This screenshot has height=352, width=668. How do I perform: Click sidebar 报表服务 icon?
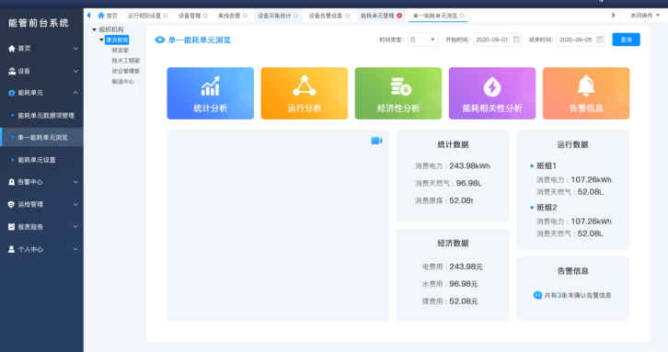tap(12, 227)
